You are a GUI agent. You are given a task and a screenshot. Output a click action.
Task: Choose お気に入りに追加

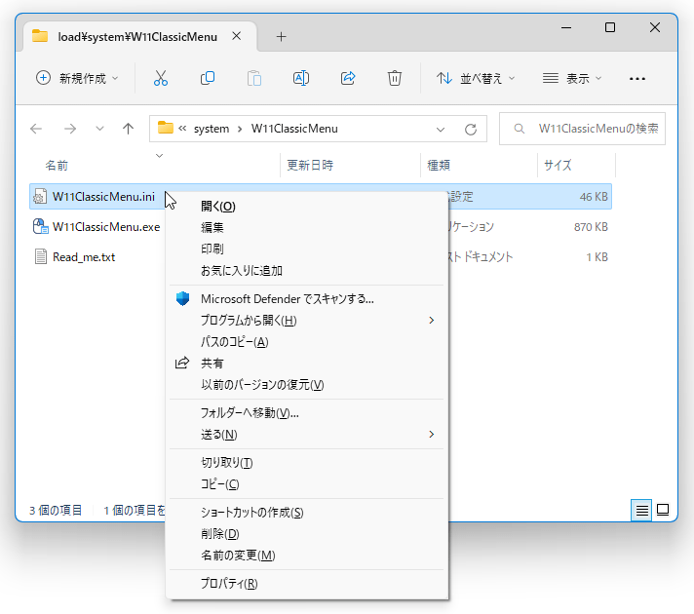306,271
